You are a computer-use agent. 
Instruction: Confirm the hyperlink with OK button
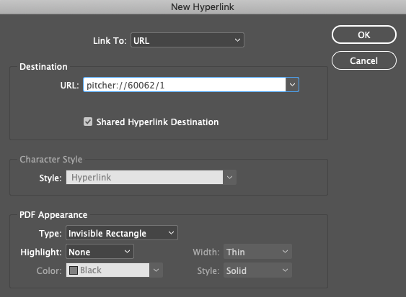coord(363,35)
